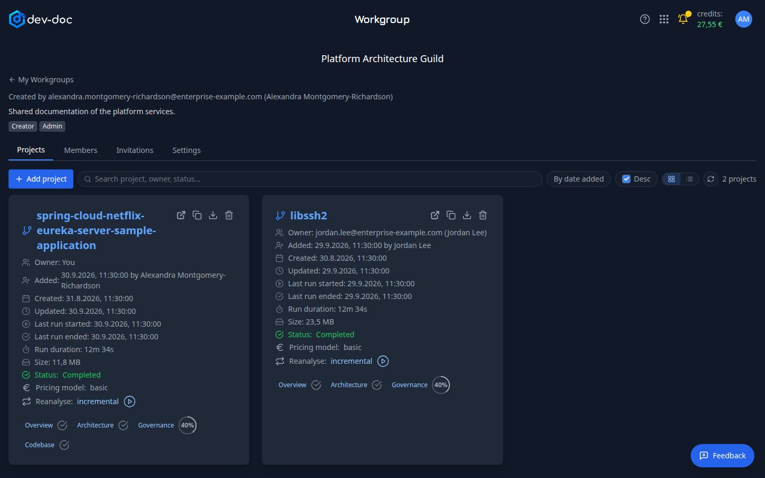
Task: Open spring-cloud-netflix-eureka-server-sample-application project title
Action: [96, 231]
